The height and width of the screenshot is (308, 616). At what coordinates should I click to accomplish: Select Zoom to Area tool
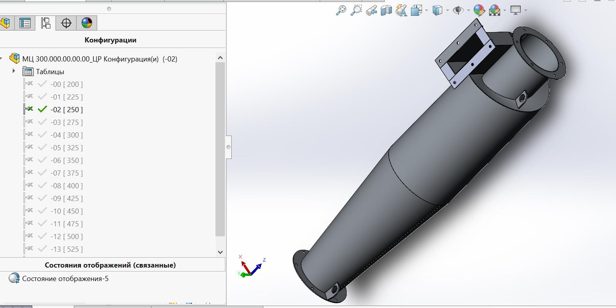click(x=356, y=10)
